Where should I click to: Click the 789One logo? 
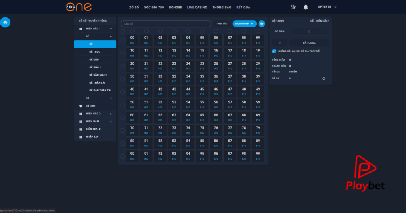[79, 7]
